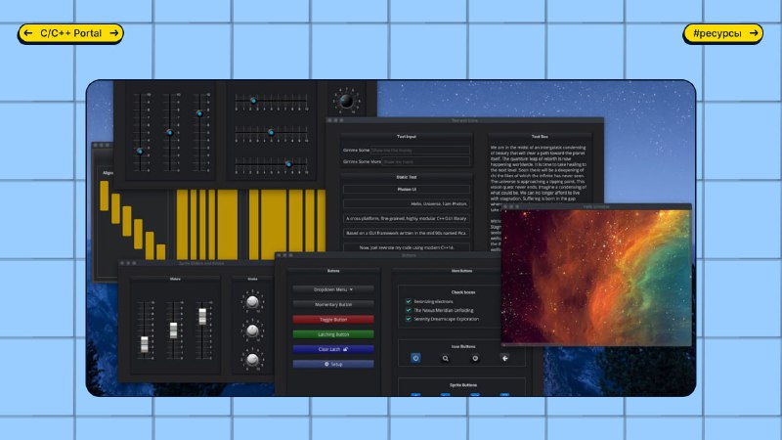Click vertical slider thumb set highest, near 8
782x440 pixels.
(x=199, y=113)
